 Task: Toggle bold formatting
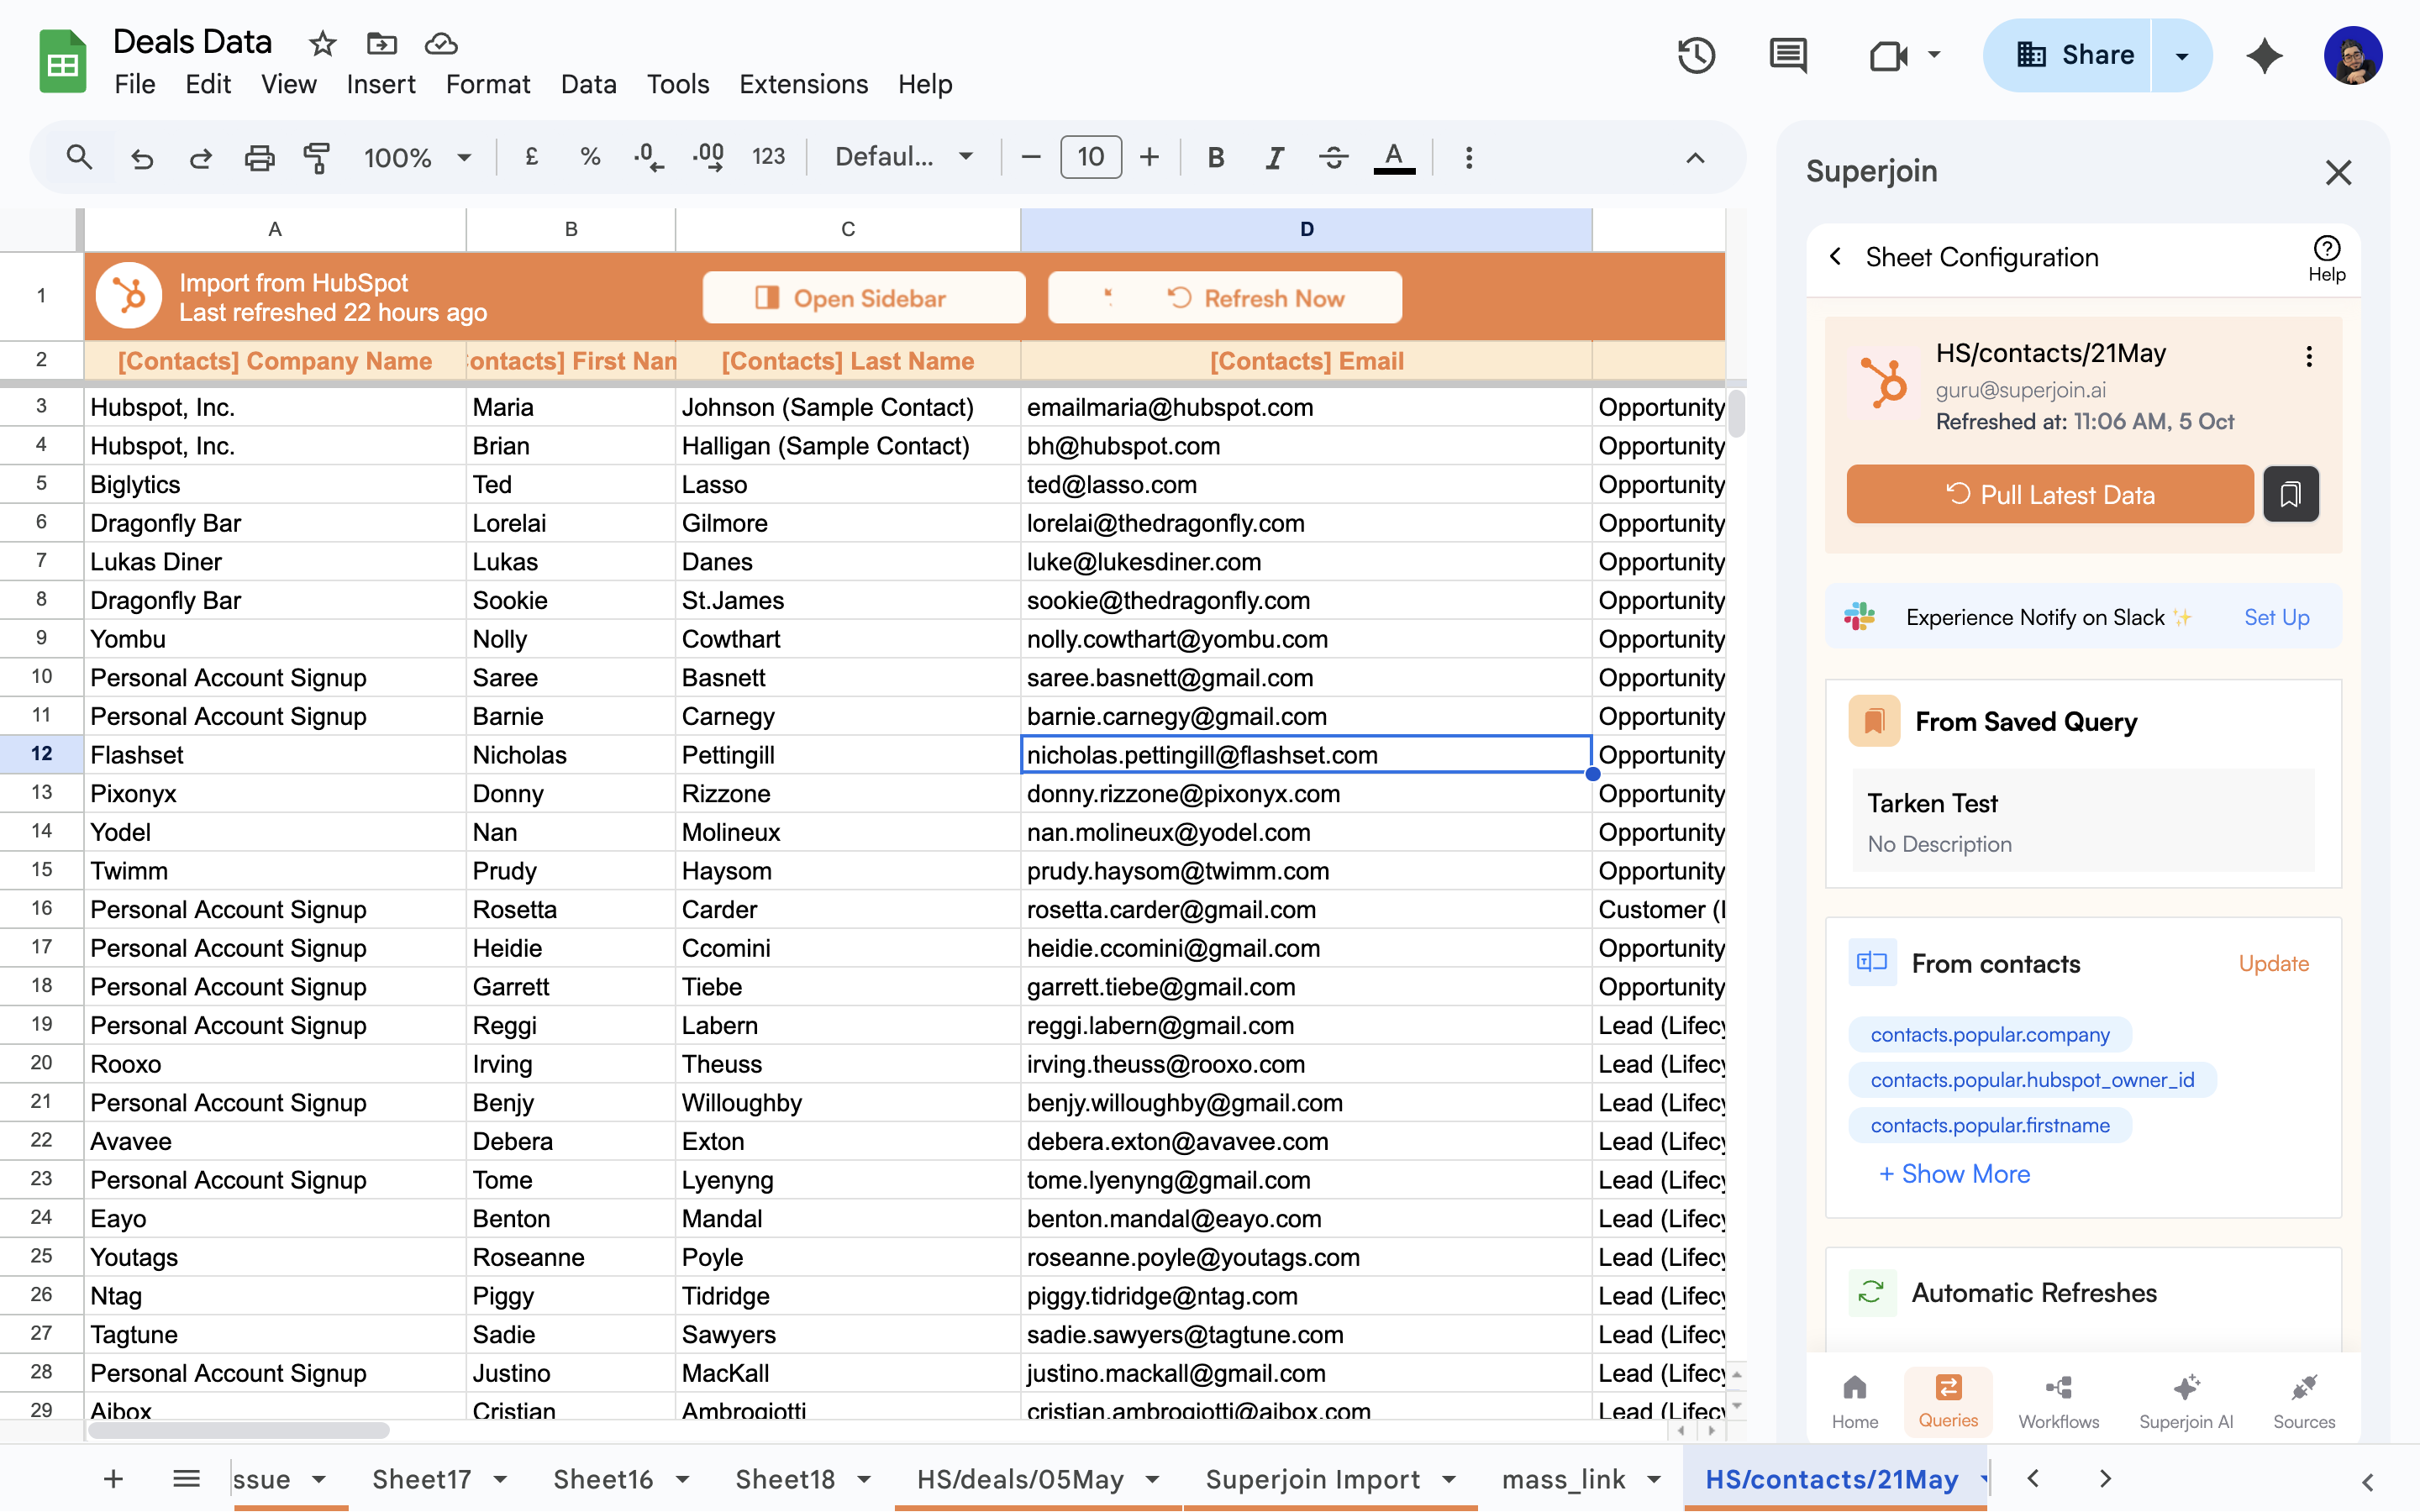tap(1215, 157)
